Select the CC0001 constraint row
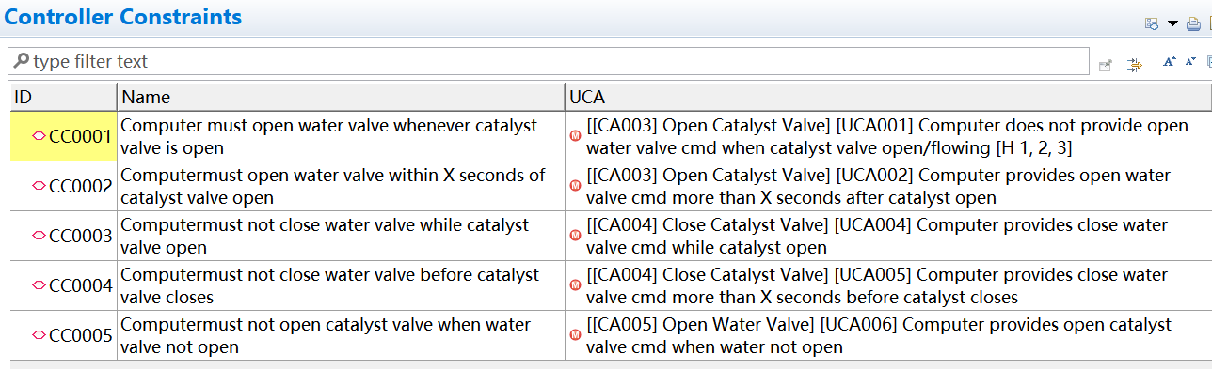 [611, 136]
